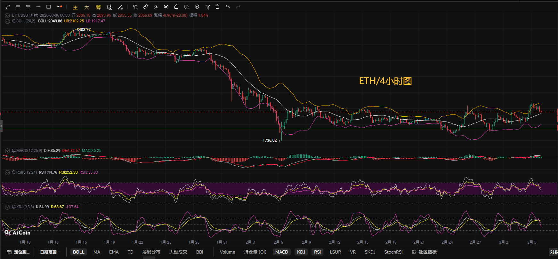The height and width of the screenshot is (259, 558).
Task: Click the trash icon to delete drawings
Action: (217, 7)
